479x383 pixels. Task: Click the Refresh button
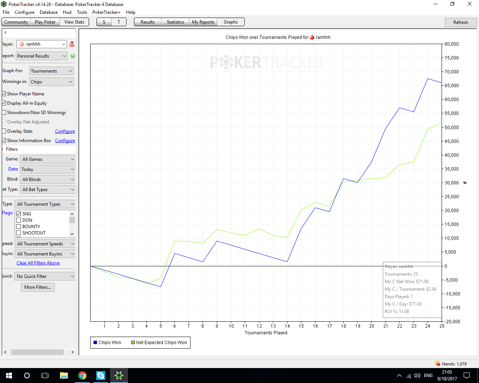461,22
